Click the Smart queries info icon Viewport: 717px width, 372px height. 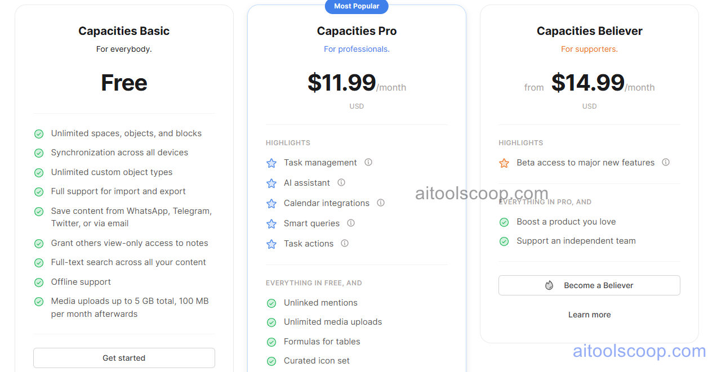(350, 223)
